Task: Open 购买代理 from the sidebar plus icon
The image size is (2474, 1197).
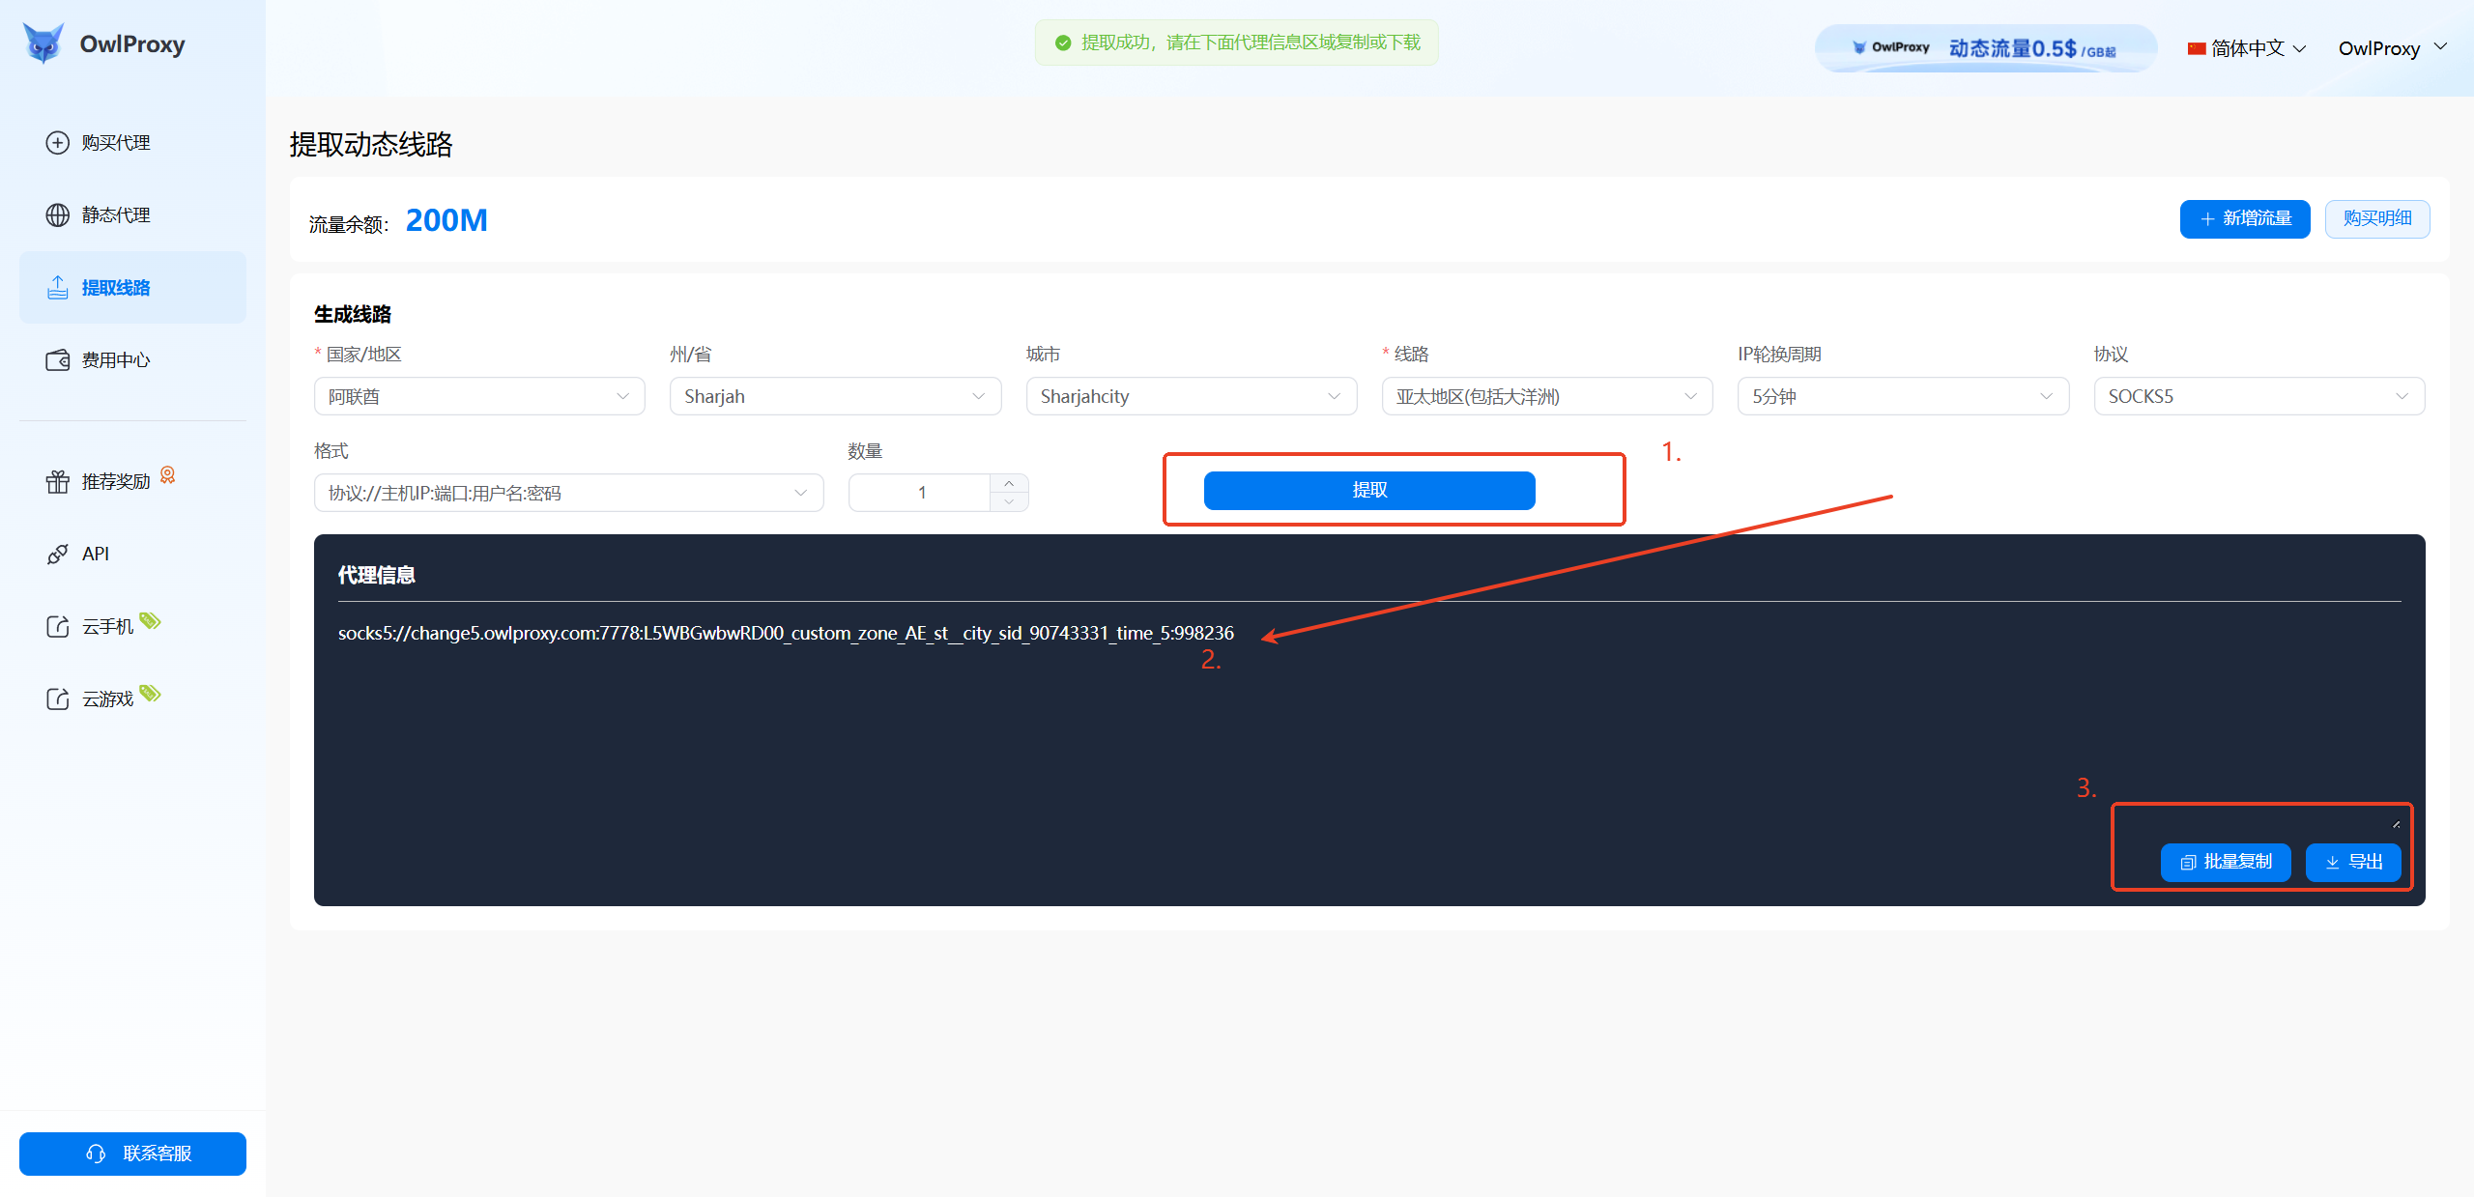Action: 58,143
